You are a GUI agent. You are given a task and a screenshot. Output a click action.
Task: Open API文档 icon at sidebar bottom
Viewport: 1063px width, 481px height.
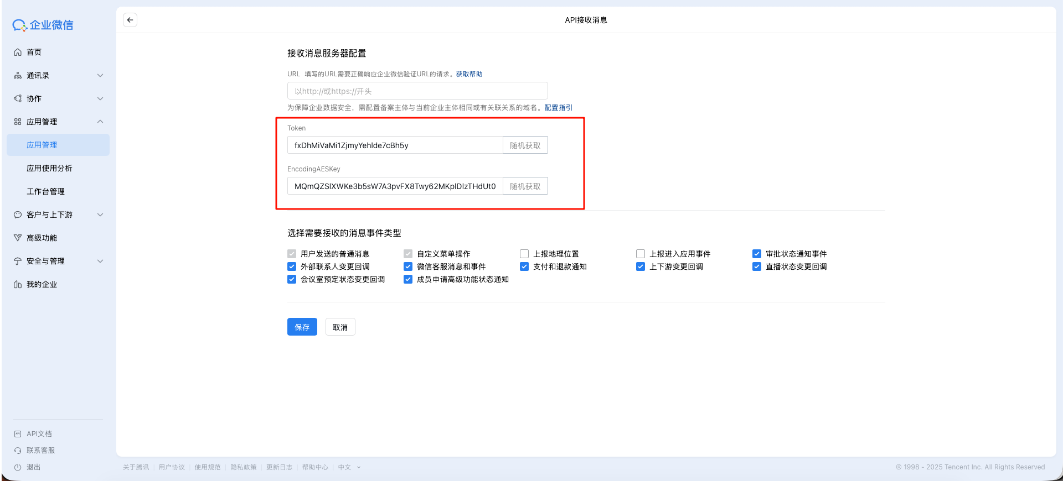(x=18, y=434)
